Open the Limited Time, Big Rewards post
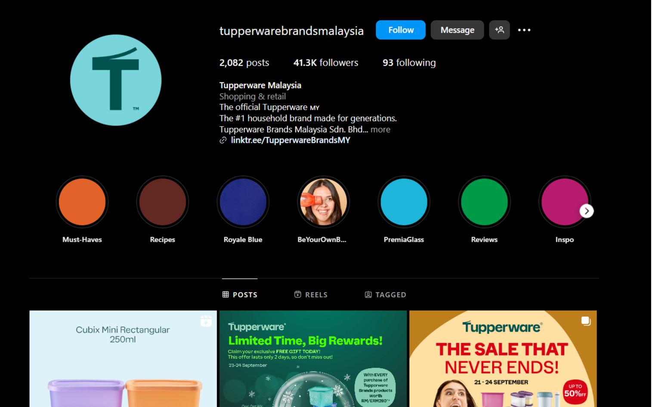This screenshot has width=652, height=407. coord(313,359)
